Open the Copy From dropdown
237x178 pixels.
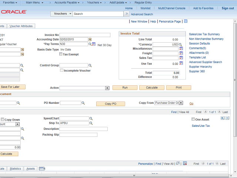181,103
